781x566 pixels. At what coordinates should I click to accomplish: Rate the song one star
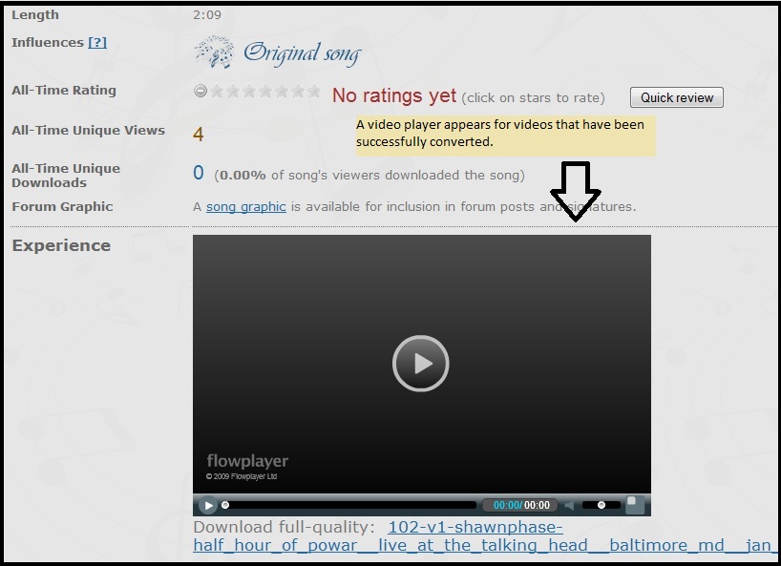217,91
